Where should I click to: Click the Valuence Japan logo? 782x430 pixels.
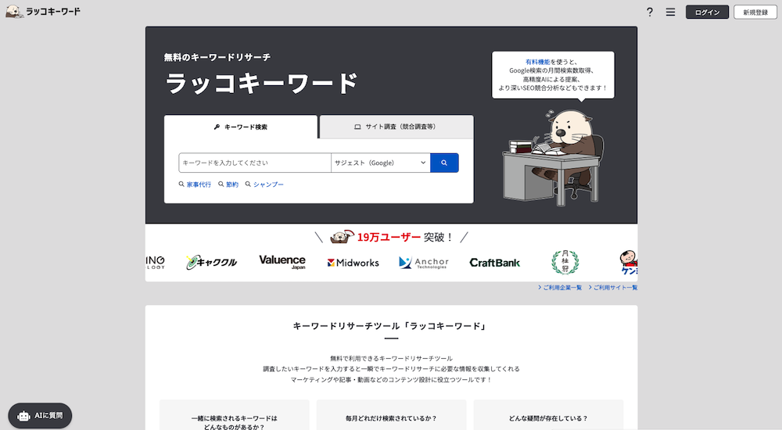(x=282, y=262)
